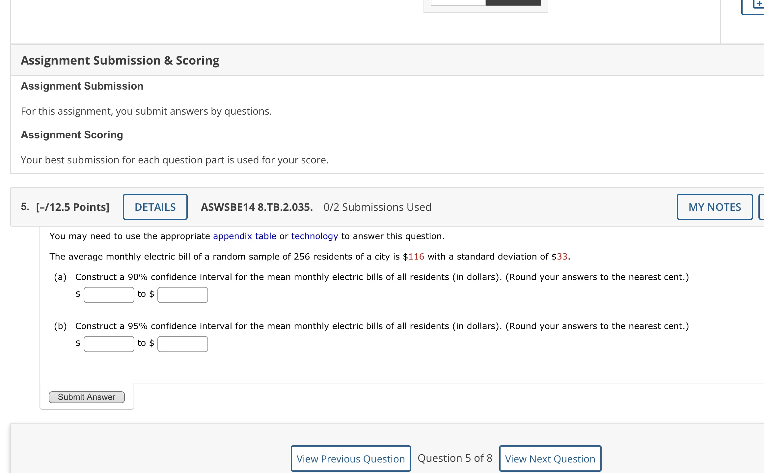The width and height of the screenshot is (764, 473).
Task: Click the partially visible button beside MY NOTES
Action: tap(761, 207)
